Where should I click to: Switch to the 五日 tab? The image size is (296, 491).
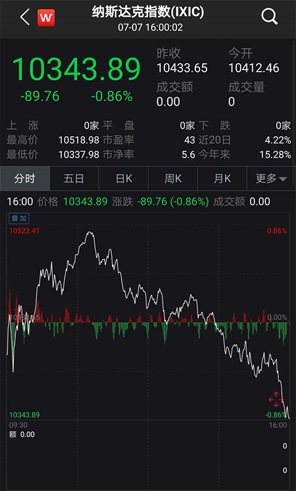click(74, 178)
